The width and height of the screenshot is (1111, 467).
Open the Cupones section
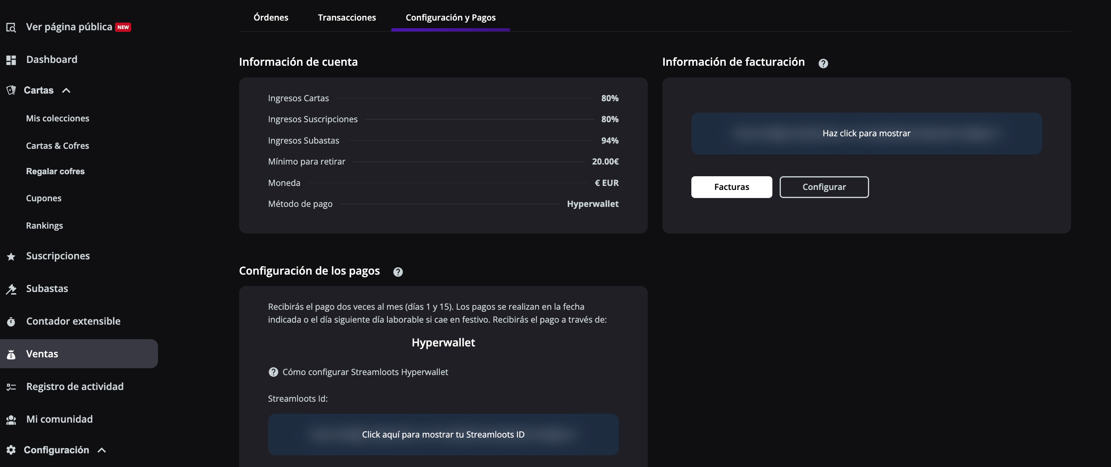coord(44,198)
